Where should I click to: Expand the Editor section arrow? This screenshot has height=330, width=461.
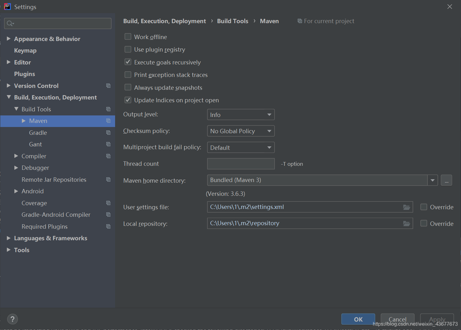pos(9,62)
